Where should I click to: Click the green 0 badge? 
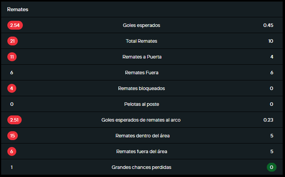tap(271, 167)
